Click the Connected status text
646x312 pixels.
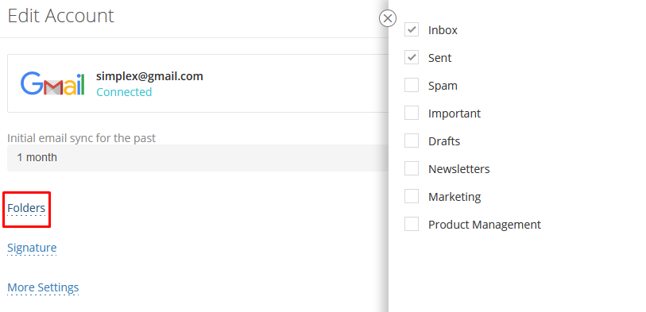124,92
